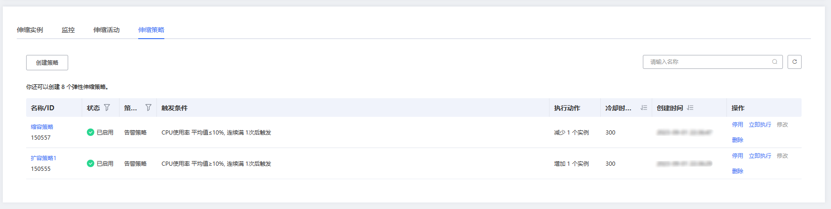Switch to the 伸缩实例 tab
The width and height of the screenshot is (831, 209).
[30, 30]
